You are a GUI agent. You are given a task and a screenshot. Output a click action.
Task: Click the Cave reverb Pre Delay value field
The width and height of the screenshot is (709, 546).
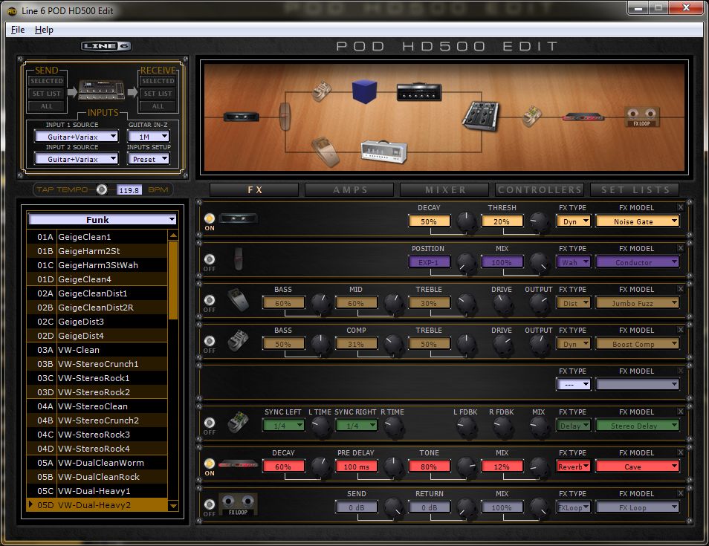(356, 467)
